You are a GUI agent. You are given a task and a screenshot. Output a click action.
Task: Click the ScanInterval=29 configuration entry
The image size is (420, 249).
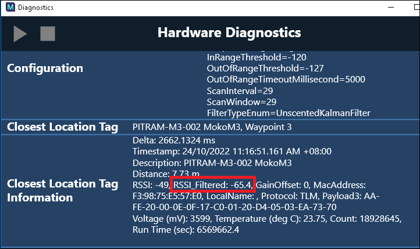pos(241,91)
